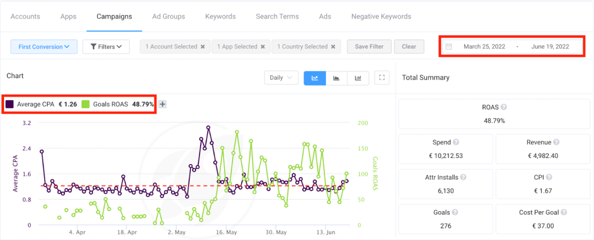The height and width of the screenshot is (240, 594).
Task: Click the Filters funnel icon
Action: tap(93, 47)
